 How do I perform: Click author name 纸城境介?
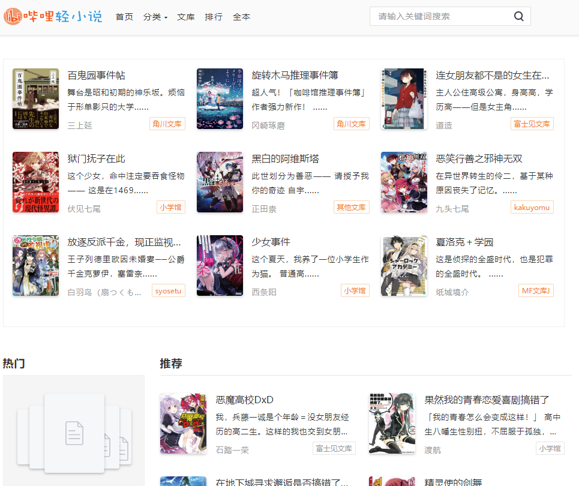(x=452, y=292)
